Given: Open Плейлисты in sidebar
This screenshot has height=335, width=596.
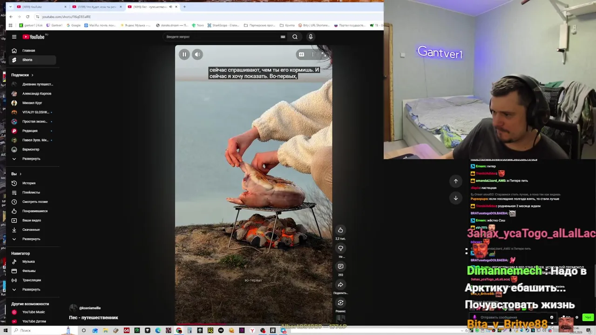Looking at the screenshot, I should [32, 192].
